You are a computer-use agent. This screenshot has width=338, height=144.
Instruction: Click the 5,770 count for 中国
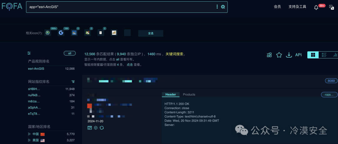point(71,134)
